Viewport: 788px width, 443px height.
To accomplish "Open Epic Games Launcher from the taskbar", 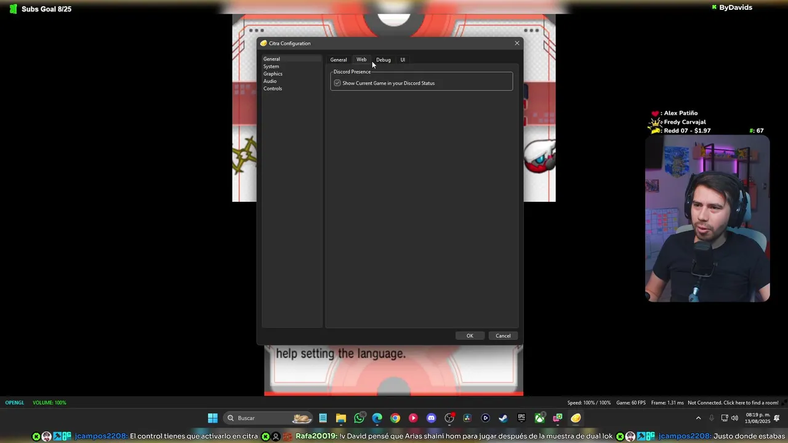I will [x=521, y=418].
